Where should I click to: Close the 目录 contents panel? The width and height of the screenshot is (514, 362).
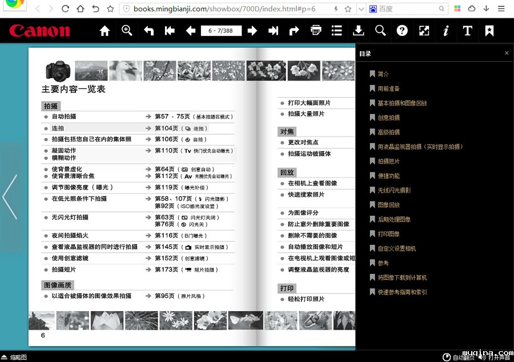pos(507,53)
